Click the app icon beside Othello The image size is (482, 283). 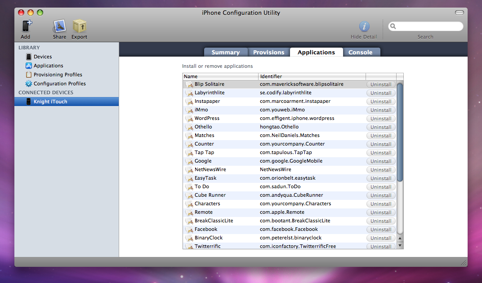[189, 127]
